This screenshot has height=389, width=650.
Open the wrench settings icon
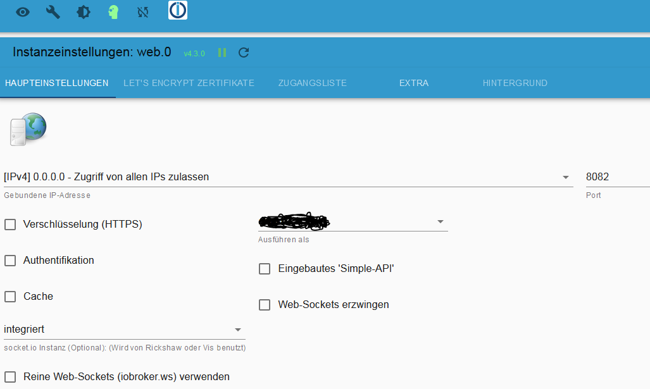(x=53, y=12)
